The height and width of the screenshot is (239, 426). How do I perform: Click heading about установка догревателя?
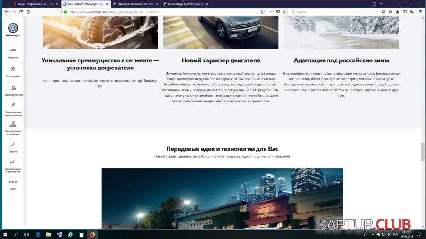click(x=100, y=64)
